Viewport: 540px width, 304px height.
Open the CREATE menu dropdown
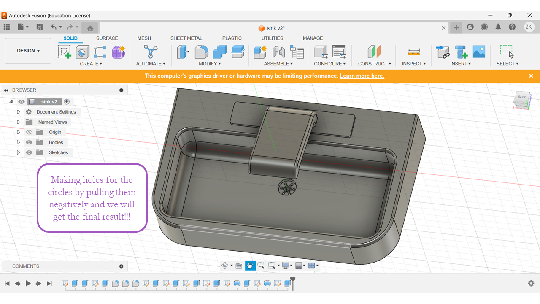point(91,64)
